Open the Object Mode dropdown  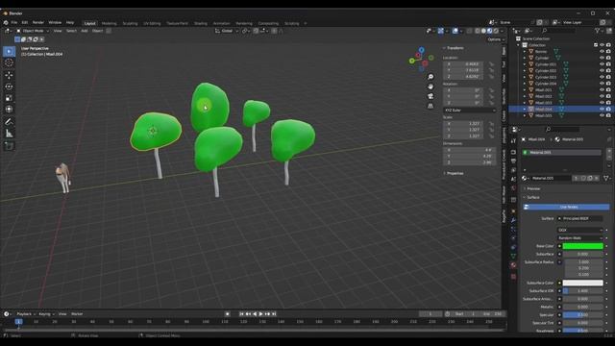pos(33,31)
